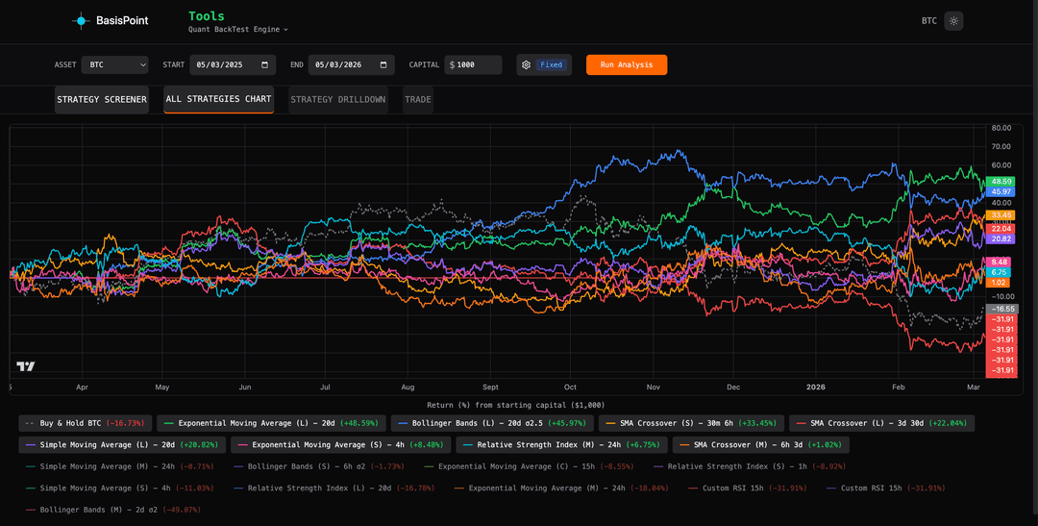Open the Strategy Drilldown tab

(337, 99)
